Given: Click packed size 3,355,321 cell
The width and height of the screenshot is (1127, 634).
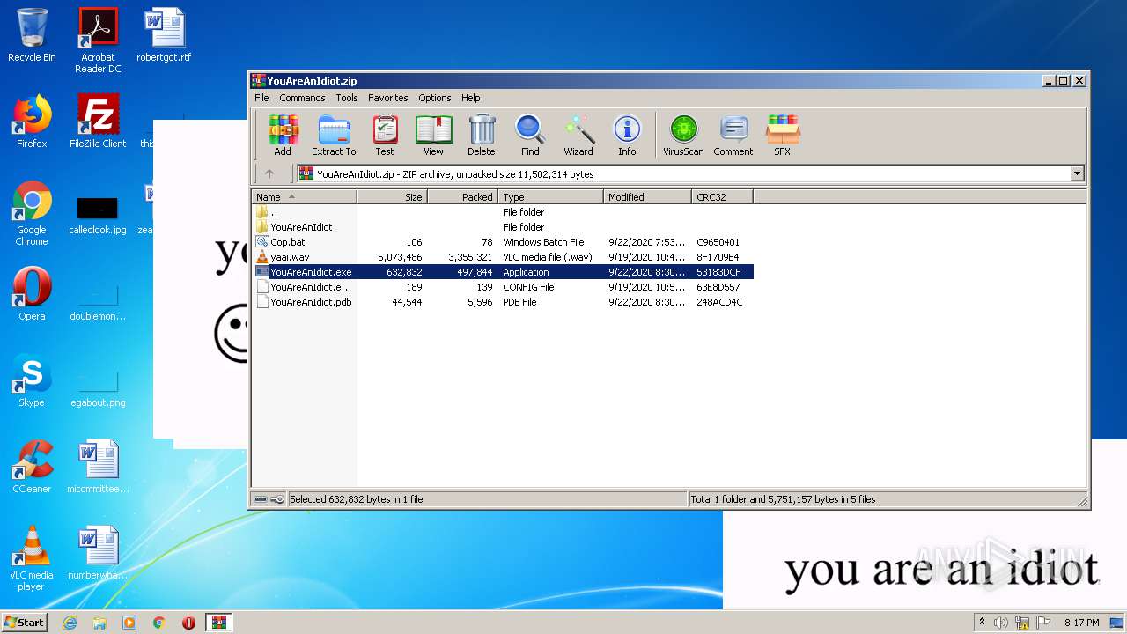Looking at the screenshot, I should point(469,257).
